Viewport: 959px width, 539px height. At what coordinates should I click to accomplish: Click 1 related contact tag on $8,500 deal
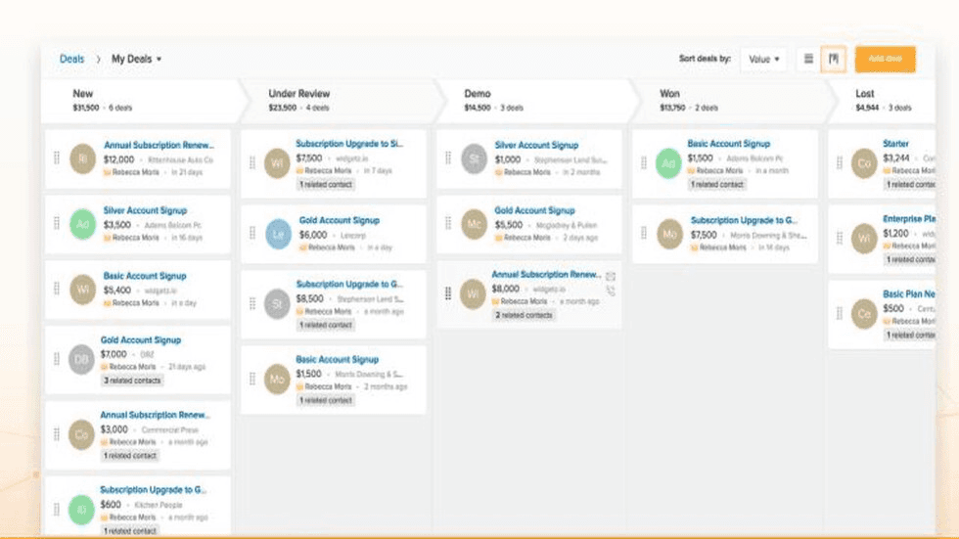click(326, 325)
